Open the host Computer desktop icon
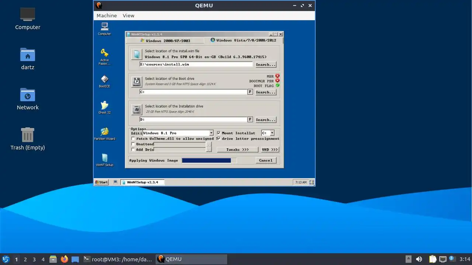 (x=28, y=18)
